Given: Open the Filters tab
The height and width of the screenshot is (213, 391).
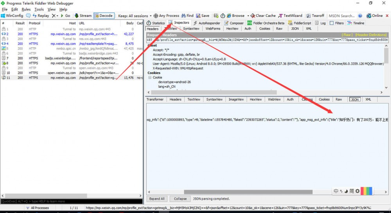Looking at the screenshot, I should (337, 23).
